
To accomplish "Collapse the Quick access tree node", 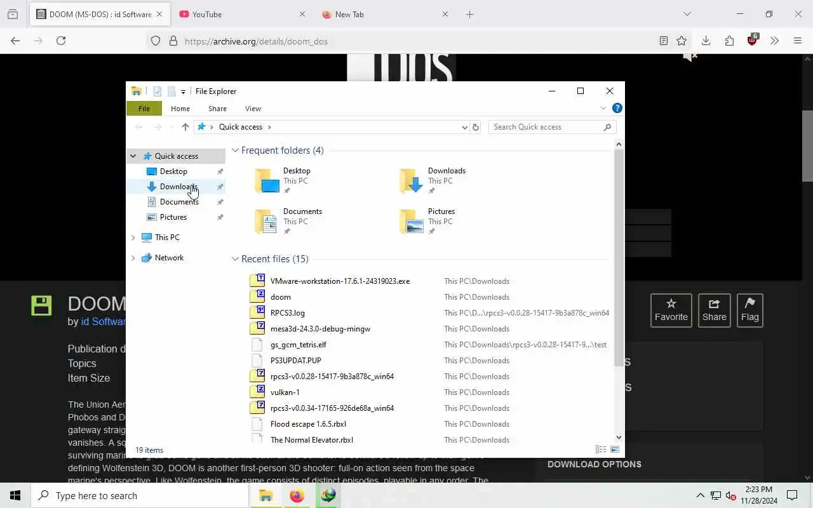I will tap(133, 156).
